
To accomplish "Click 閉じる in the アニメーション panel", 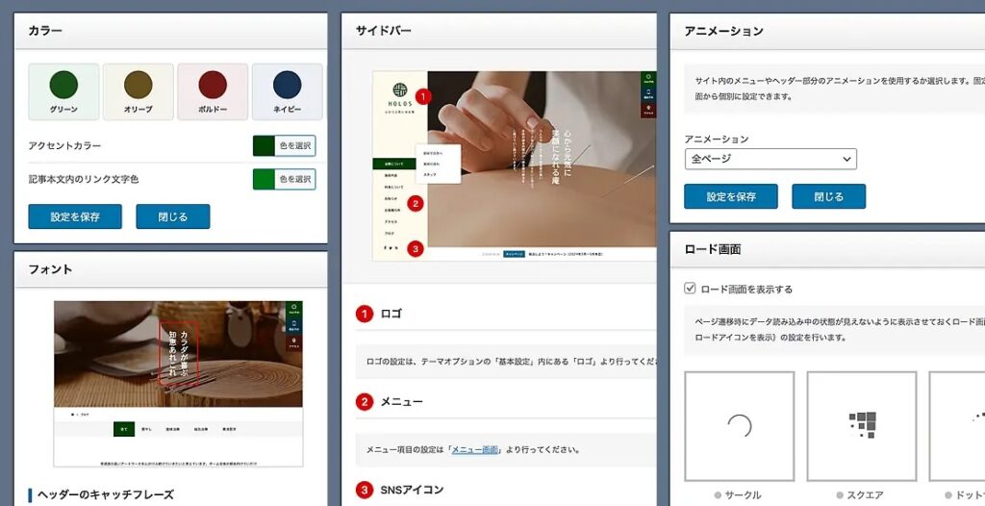I will click(x=828, y=196).
